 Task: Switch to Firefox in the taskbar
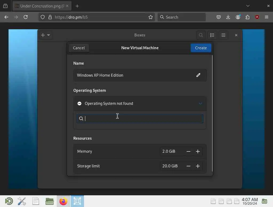tap(63, 201)
